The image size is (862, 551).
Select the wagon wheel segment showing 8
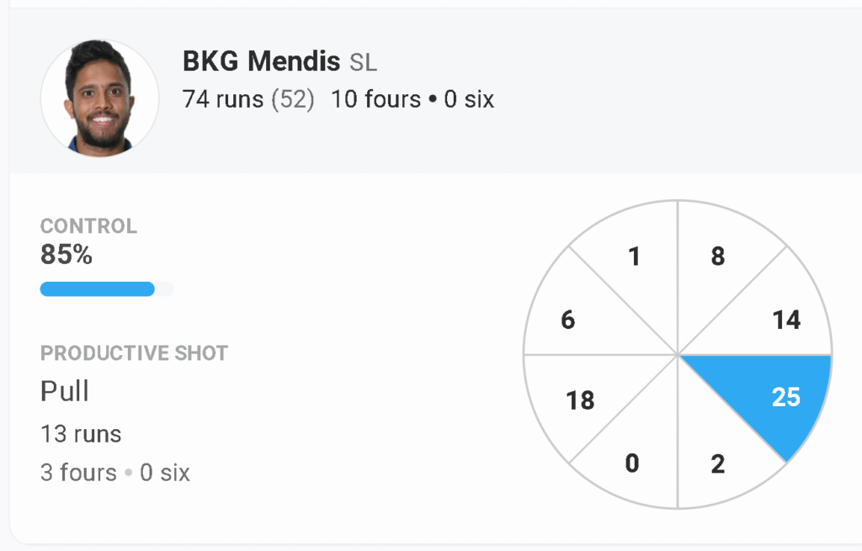[x=718, y=257]
